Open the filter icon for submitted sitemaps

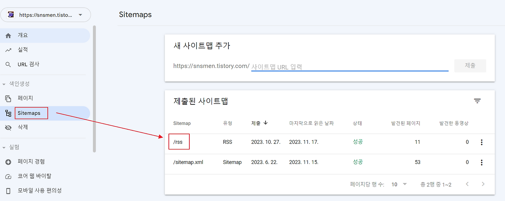(x=477, y=101)
